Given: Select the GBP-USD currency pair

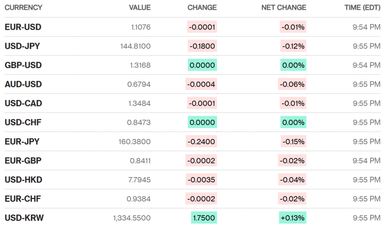Looking at the screenshot, I should [23, 65].
